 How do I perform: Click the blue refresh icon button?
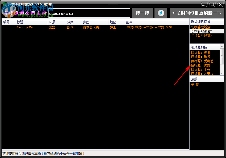(161, 13)
